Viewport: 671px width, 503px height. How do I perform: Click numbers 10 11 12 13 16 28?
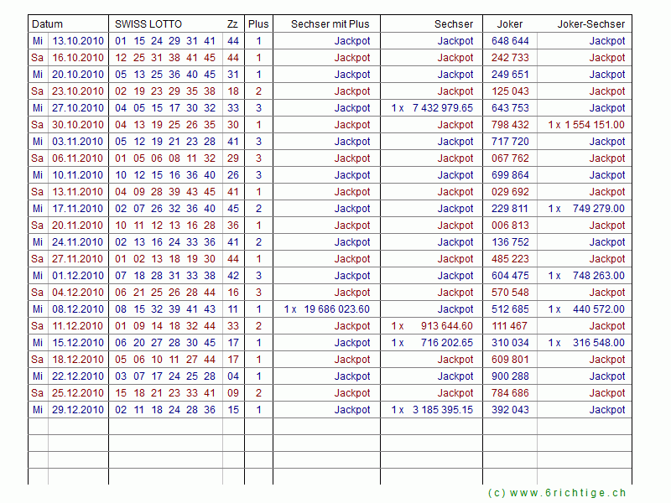165,226
